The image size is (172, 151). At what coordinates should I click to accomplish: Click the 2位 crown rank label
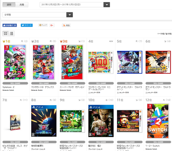click(35, 41)
